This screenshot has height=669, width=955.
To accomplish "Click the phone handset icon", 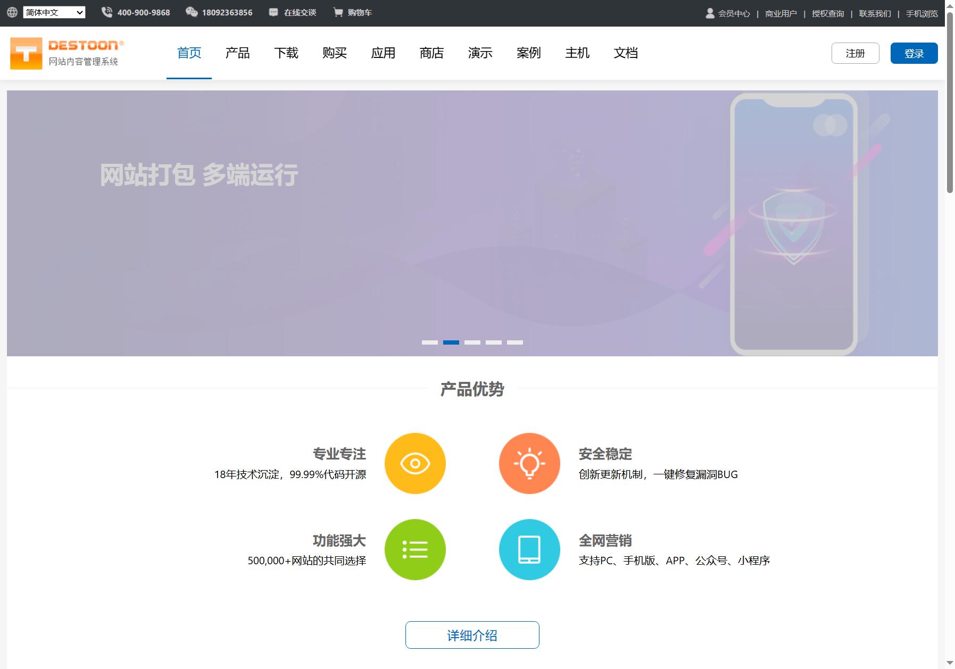I will (107, 12).
